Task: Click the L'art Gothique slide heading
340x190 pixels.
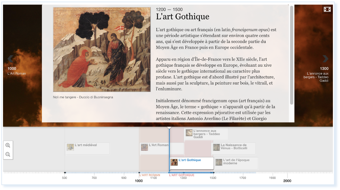Action: 182,17
